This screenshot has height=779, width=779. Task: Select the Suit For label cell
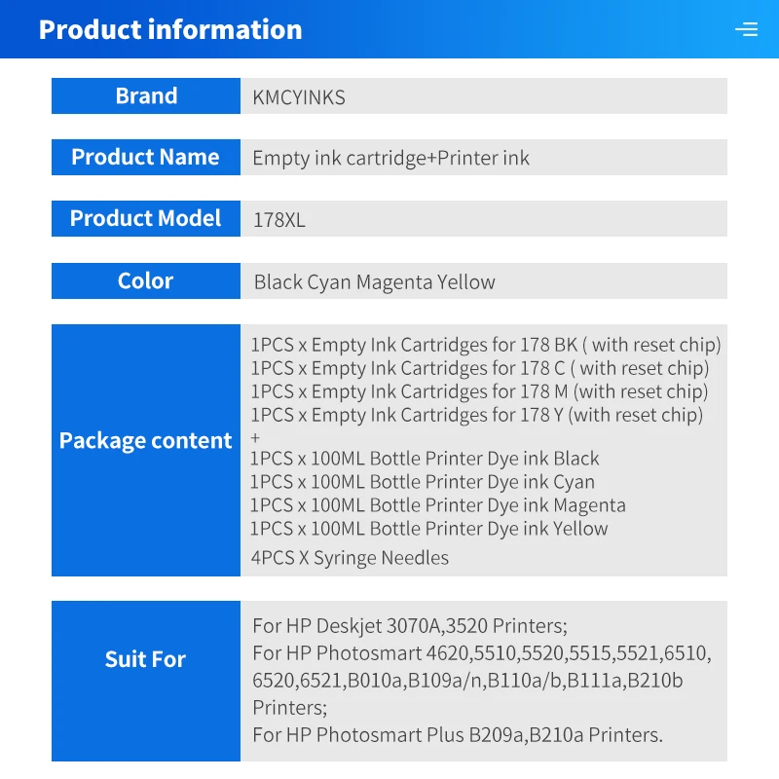point(146,659)
